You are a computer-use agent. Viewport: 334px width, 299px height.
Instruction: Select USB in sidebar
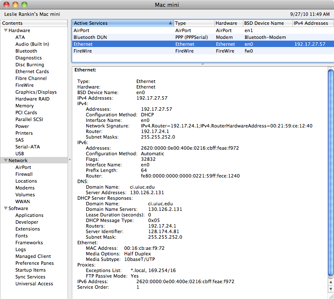click(x=20, y=154)
